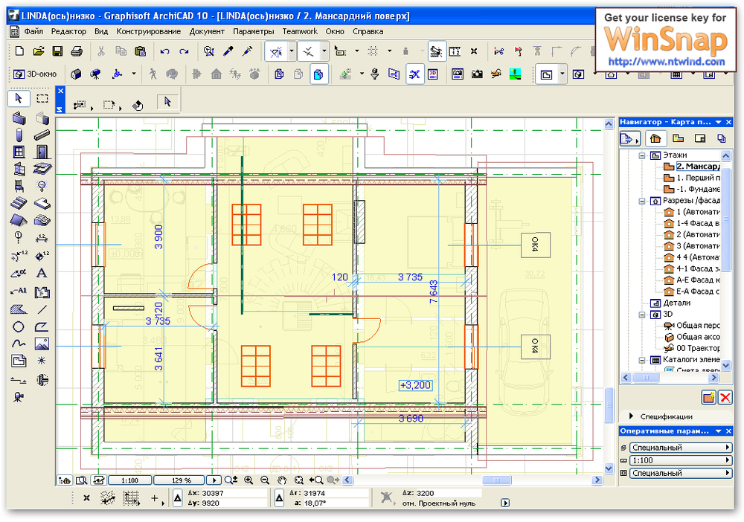Open the 3D-окно view button

(36, 74)
